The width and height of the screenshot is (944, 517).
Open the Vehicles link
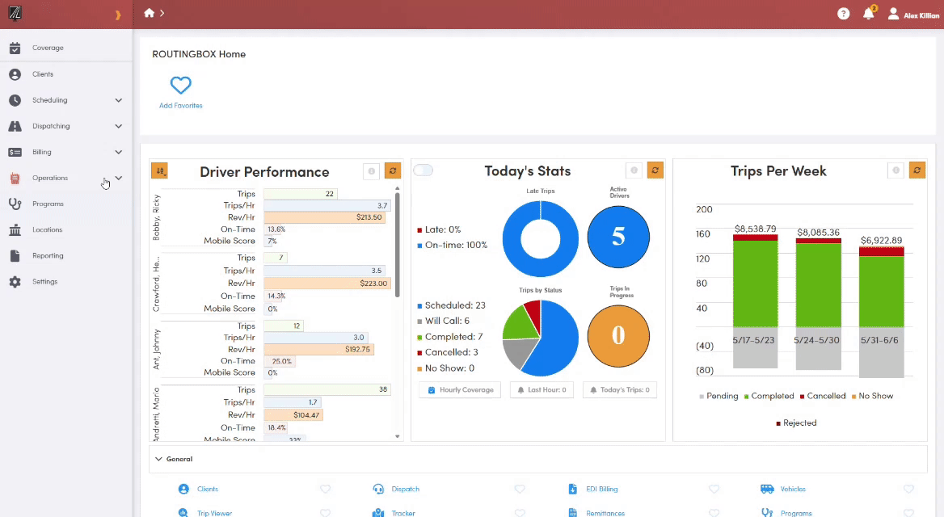pyautogui.click(x=793, y=490)
